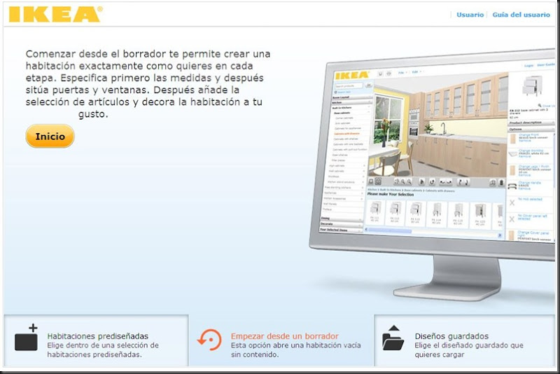Click the room-with-plus icon for predesigned rooms

27,337
